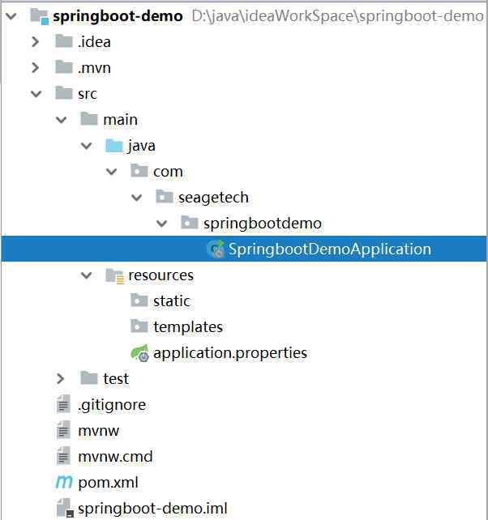The width and height of the screenshot is (488, 520).
Task: Select the static folder
Action: (x=172, y=301)
